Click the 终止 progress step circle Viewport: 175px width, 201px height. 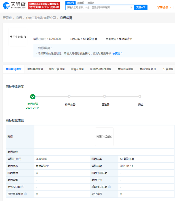coord(140,96)
